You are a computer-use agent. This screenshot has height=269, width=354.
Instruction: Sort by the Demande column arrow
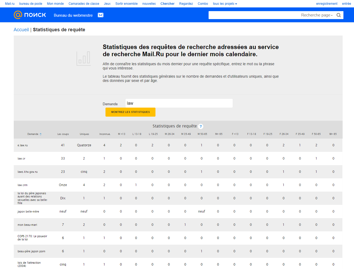point(40,134)
